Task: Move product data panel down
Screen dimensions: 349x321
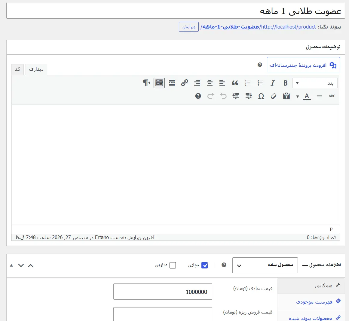Action: 21,265
